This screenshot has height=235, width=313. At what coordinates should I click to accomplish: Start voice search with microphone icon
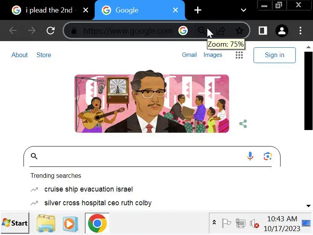[x=250, y=156]
